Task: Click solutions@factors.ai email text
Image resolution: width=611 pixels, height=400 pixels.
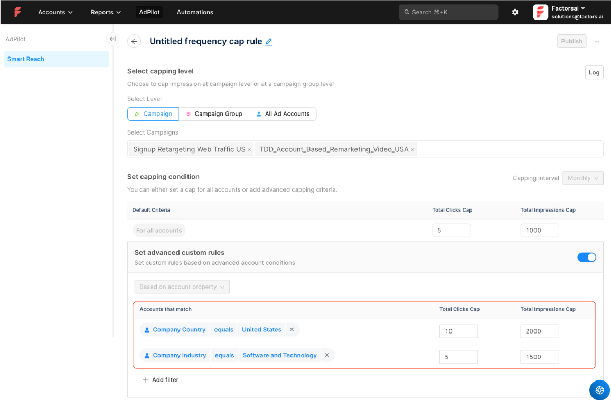Action: point(577,17)
